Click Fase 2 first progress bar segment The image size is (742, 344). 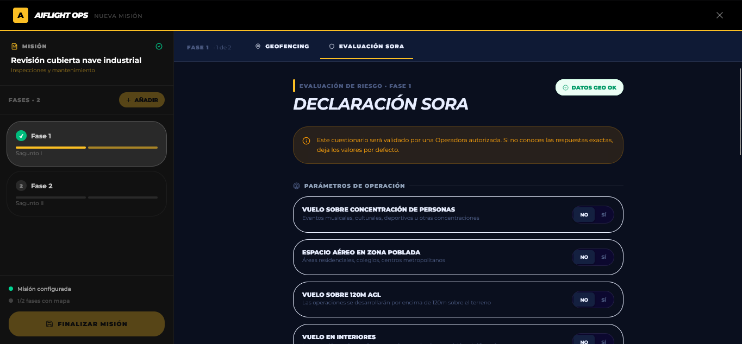point(51,197)
